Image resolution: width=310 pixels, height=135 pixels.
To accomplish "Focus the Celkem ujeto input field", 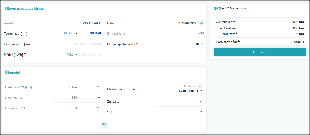I will [x=77, y=44].
